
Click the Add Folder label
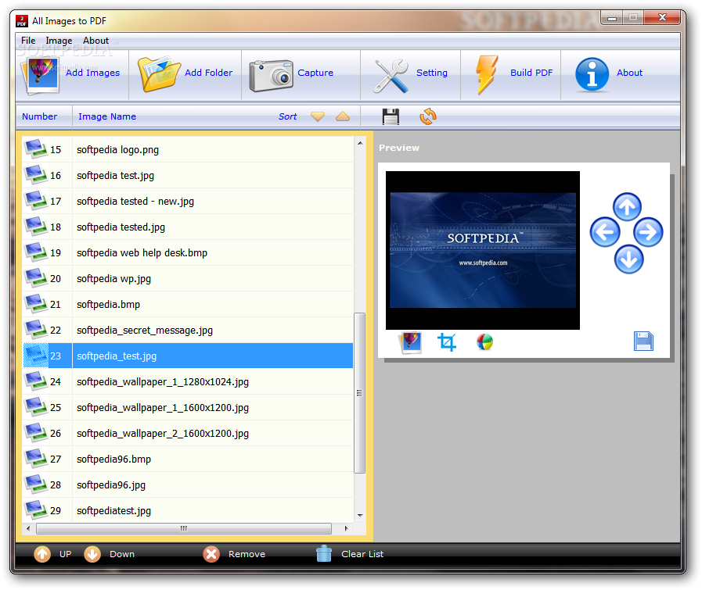[209, 73]
